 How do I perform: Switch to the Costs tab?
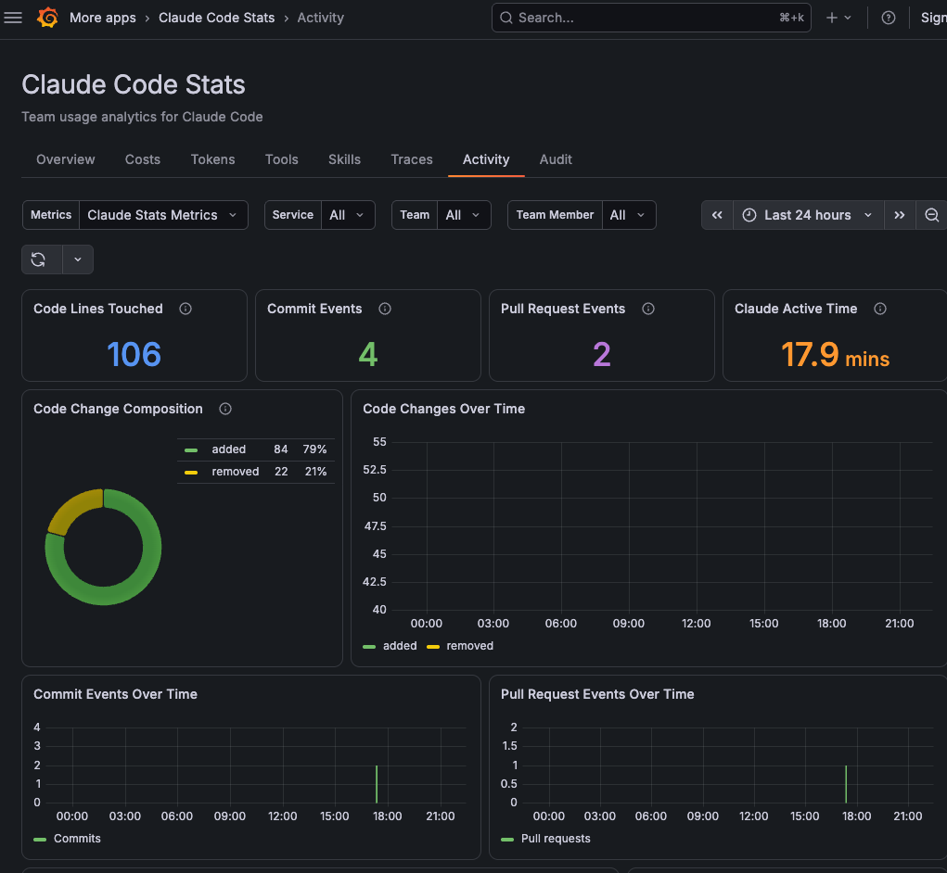[x=143, y=159]
